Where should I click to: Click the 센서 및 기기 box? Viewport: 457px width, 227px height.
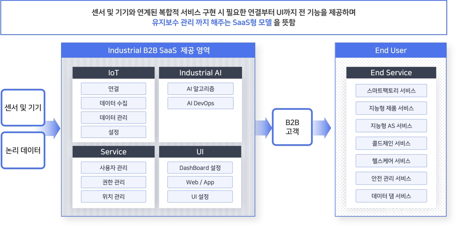pyautogui.click(x=23, y=108)
